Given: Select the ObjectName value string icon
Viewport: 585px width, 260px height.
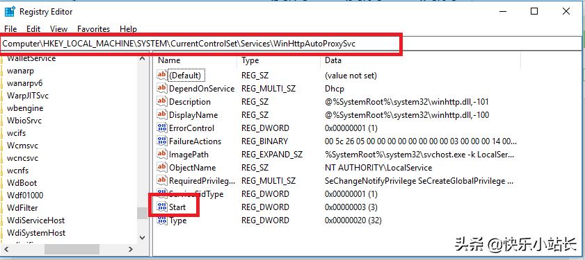Looking at the screenshot, I should [162, 167].
